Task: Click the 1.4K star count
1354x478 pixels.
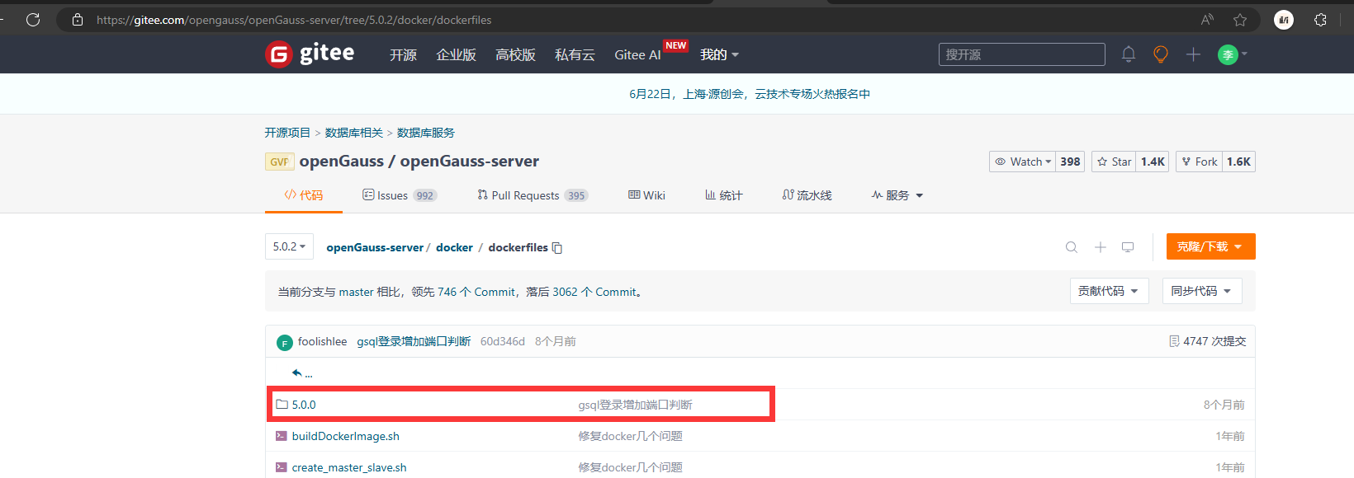Action: pos(1153,162)
